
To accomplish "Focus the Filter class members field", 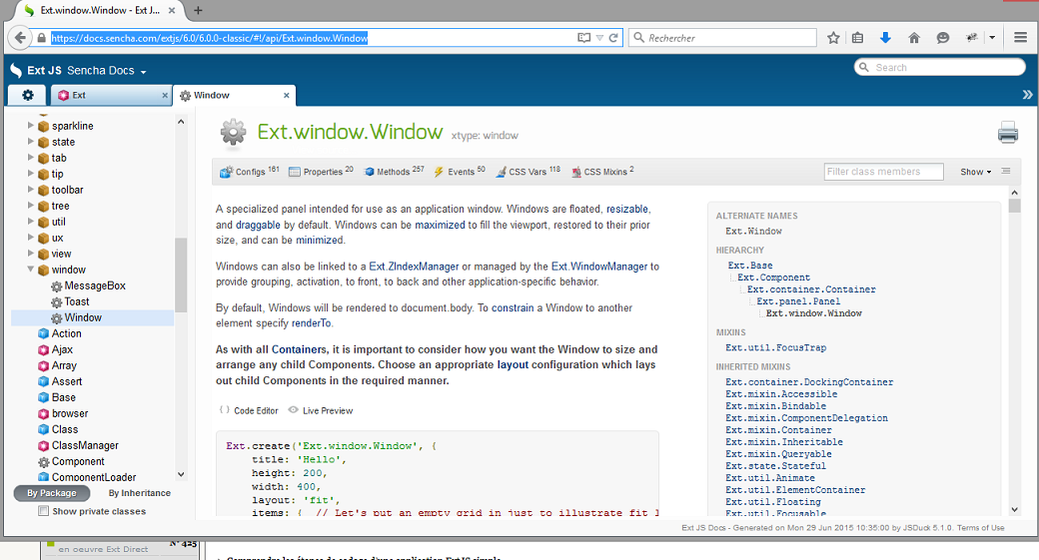I will 883,172.
